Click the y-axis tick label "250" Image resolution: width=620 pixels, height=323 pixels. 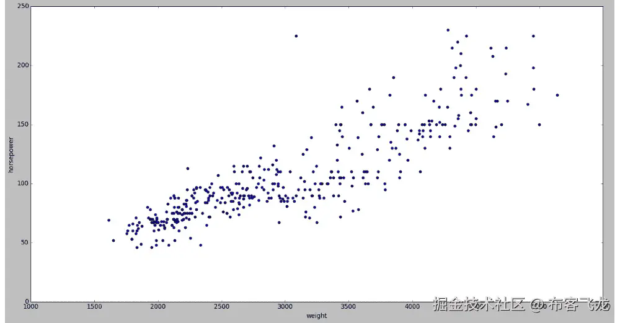pos(23,6)
